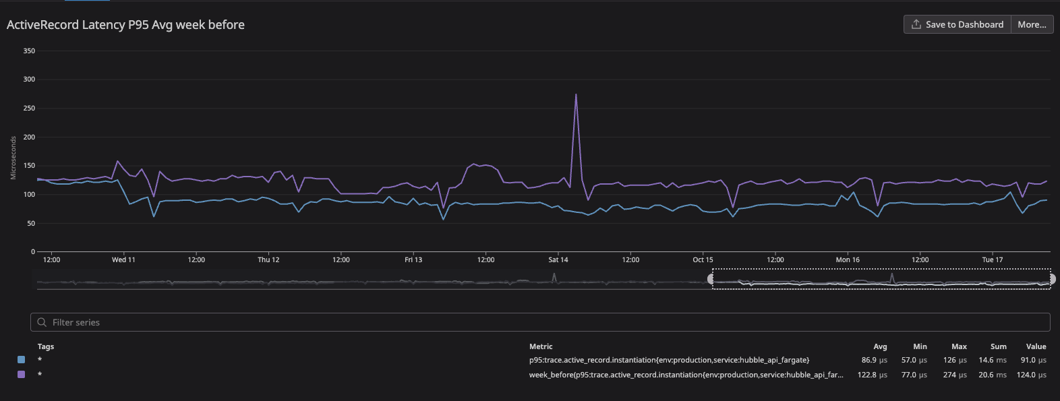Click the magnifier icon in Filter series

tap(42, 322)
